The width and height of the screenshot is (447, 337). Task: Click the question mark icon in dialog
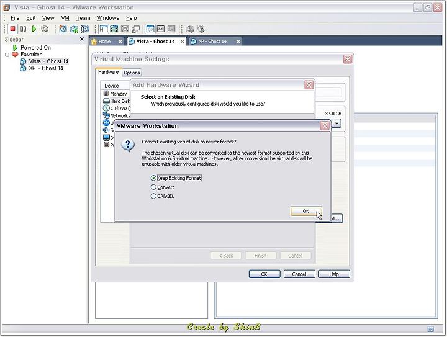coord(128,145)
